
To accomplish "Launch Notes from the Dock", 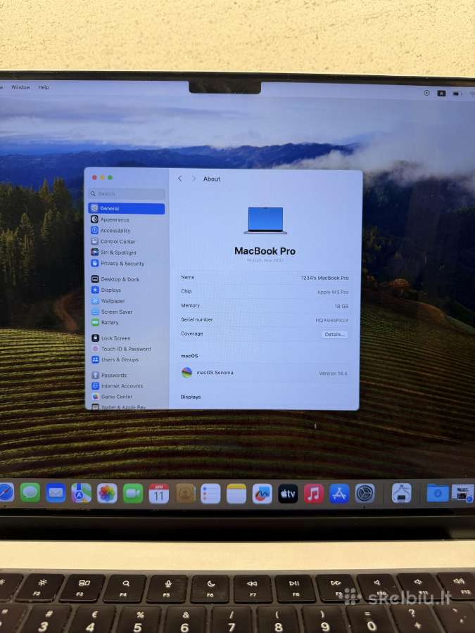I will point(236,493).
